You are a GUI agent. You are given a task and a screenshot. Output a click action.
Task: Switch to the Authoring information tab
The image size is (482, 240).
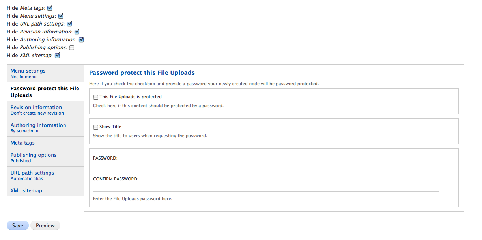pos(38,125)
